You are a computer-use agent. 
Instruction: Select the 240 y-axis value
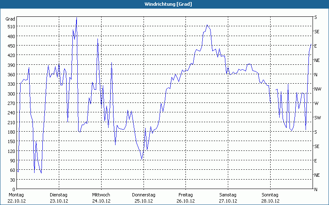pyautogui.click(x=12, y=113)
